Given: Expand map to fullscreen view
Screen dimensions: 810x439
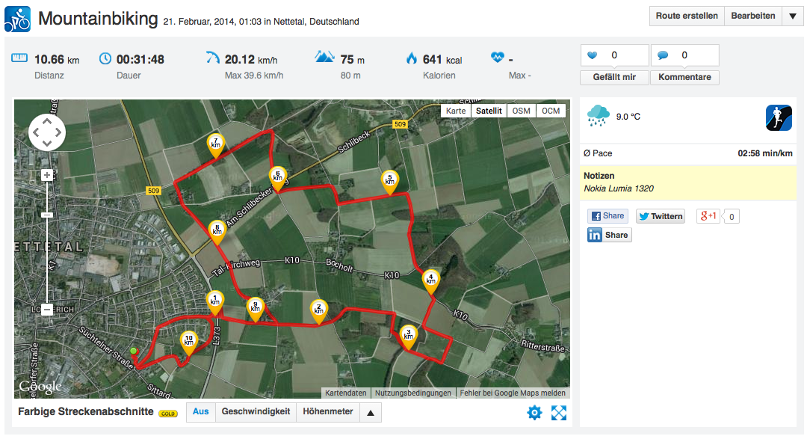Looking at the screenshot, I should click(559, 413).
